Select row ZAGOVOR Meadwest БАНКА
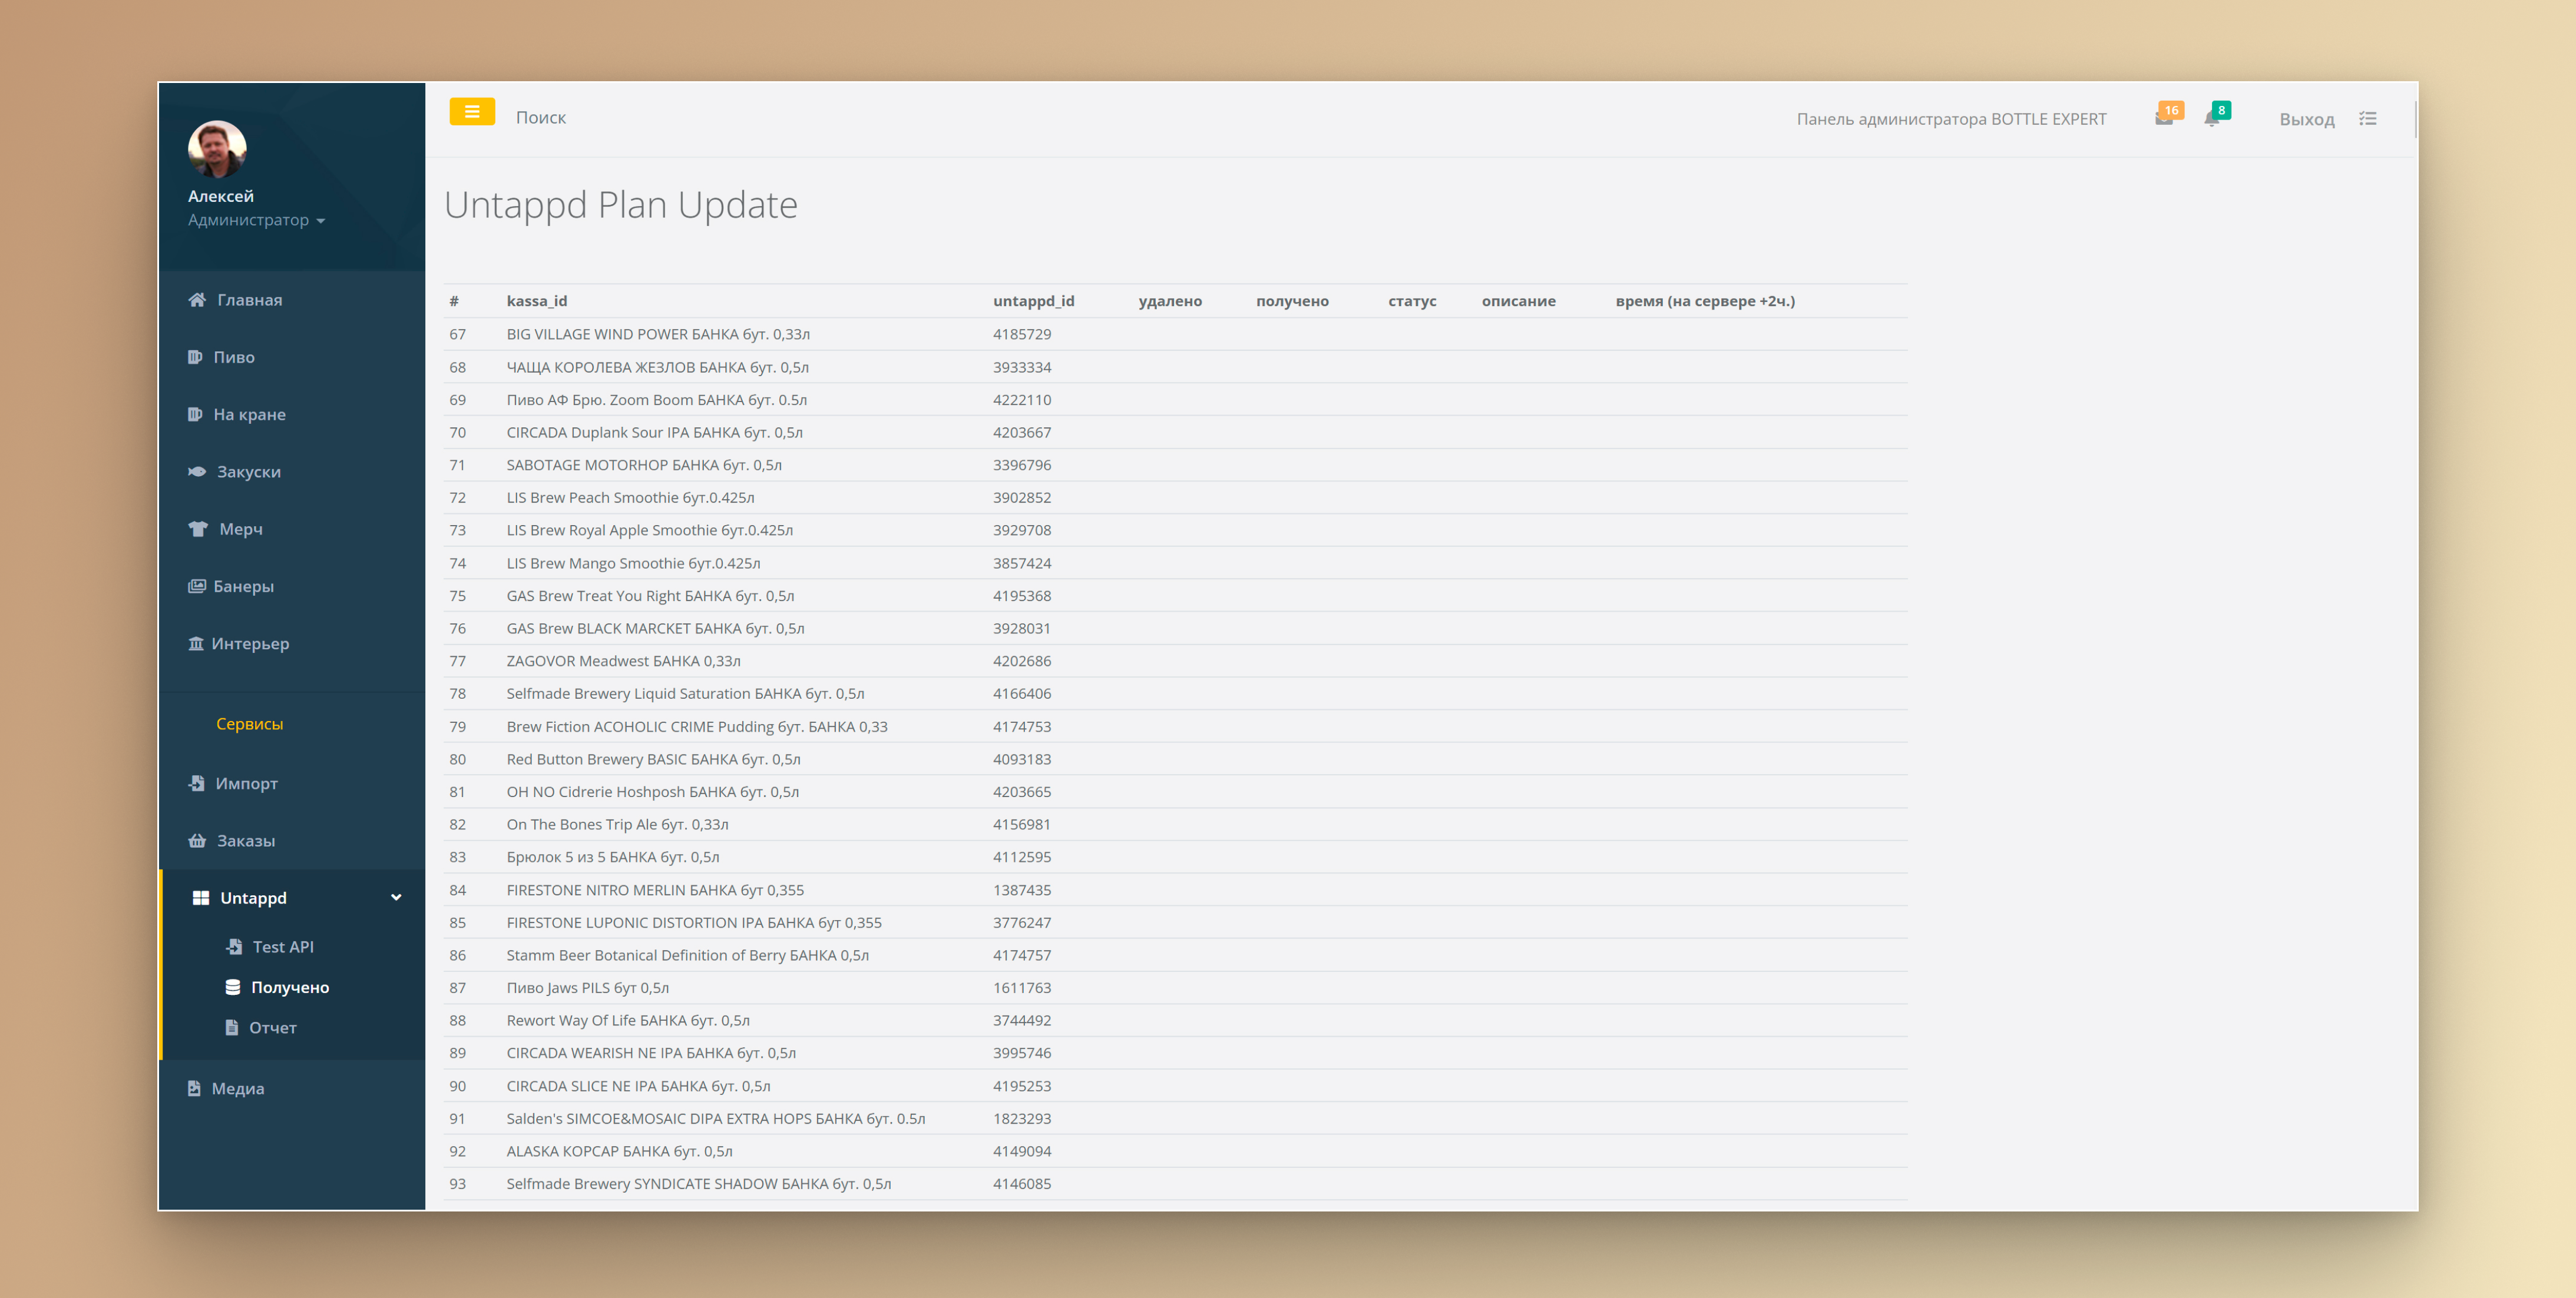Screen dimensions: 2576x1298 pyautogui.click(x=1176, y=660)
